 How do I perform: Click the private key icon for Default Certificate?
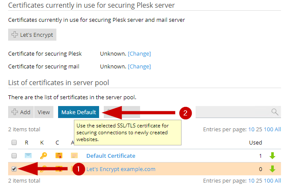43,156
